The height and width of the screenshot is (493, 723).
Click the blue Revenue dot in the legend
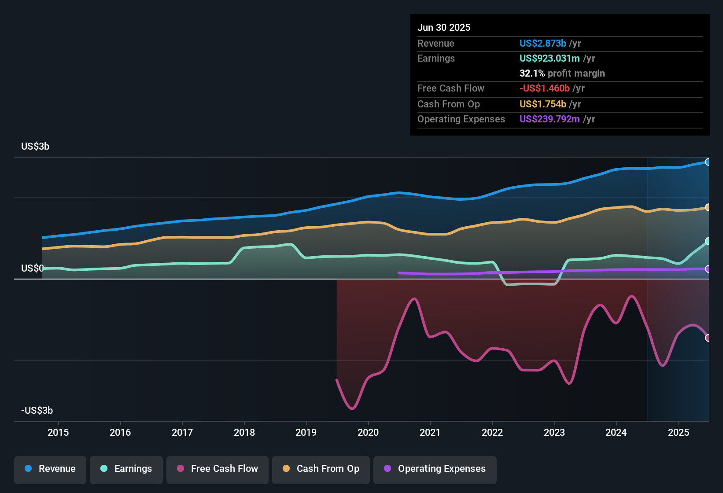pyautogui.click(x=28, y=469)
